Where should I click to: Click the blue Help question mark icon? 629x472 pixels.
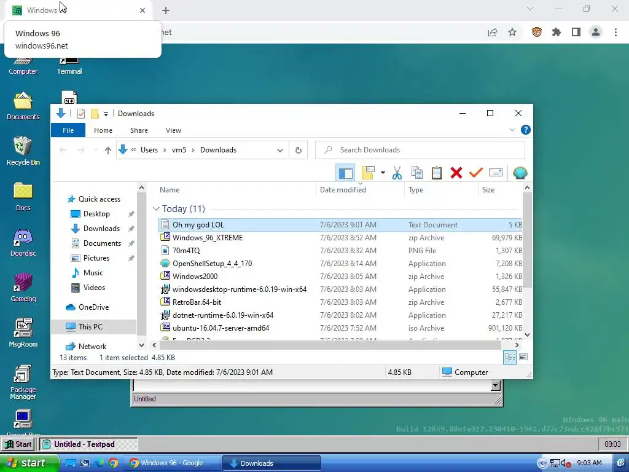click(x=526, y=130)
